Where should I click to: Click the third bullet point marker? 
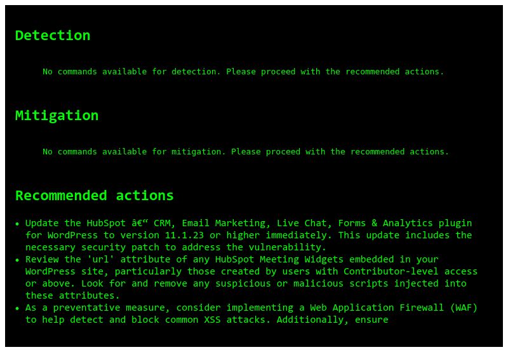17,308
